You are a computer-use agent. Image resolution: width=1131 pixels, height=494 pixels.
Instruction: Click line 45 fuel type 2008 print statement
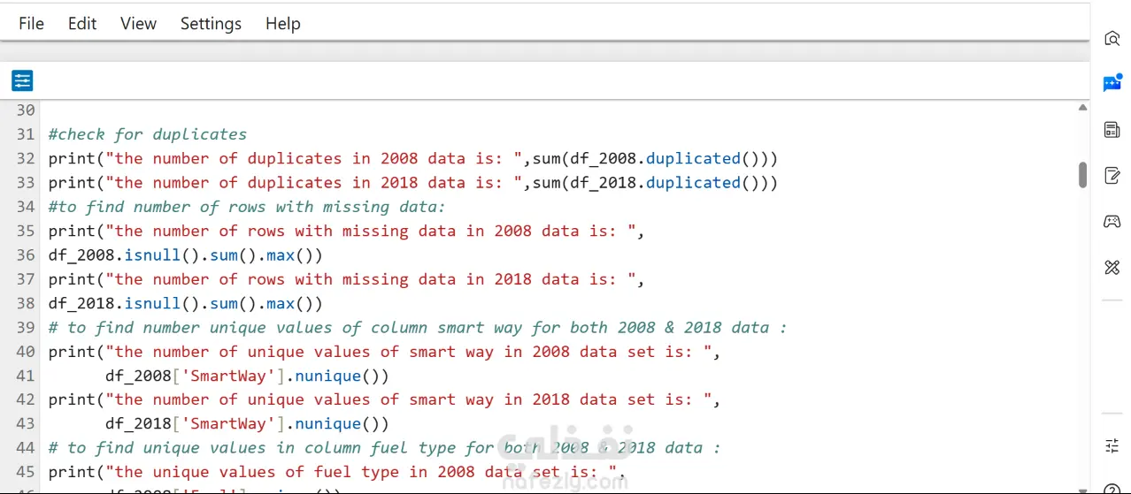click(x=337, y=472)
